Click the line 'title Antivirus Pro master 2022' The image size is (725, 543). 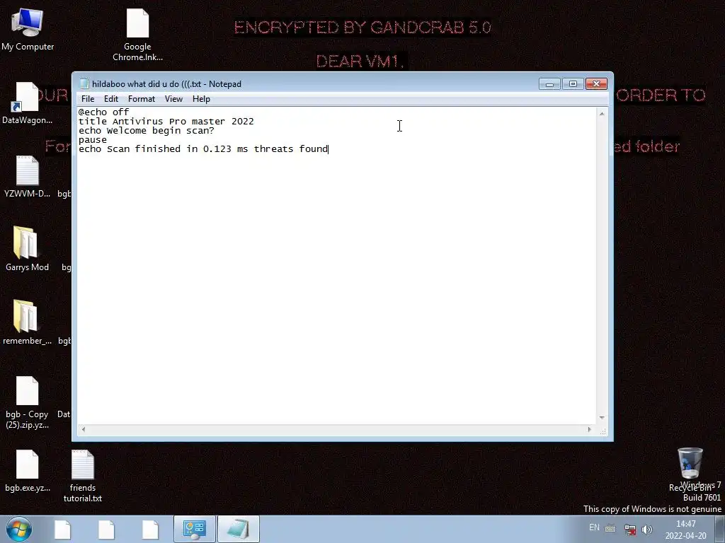tap(166, 122)
